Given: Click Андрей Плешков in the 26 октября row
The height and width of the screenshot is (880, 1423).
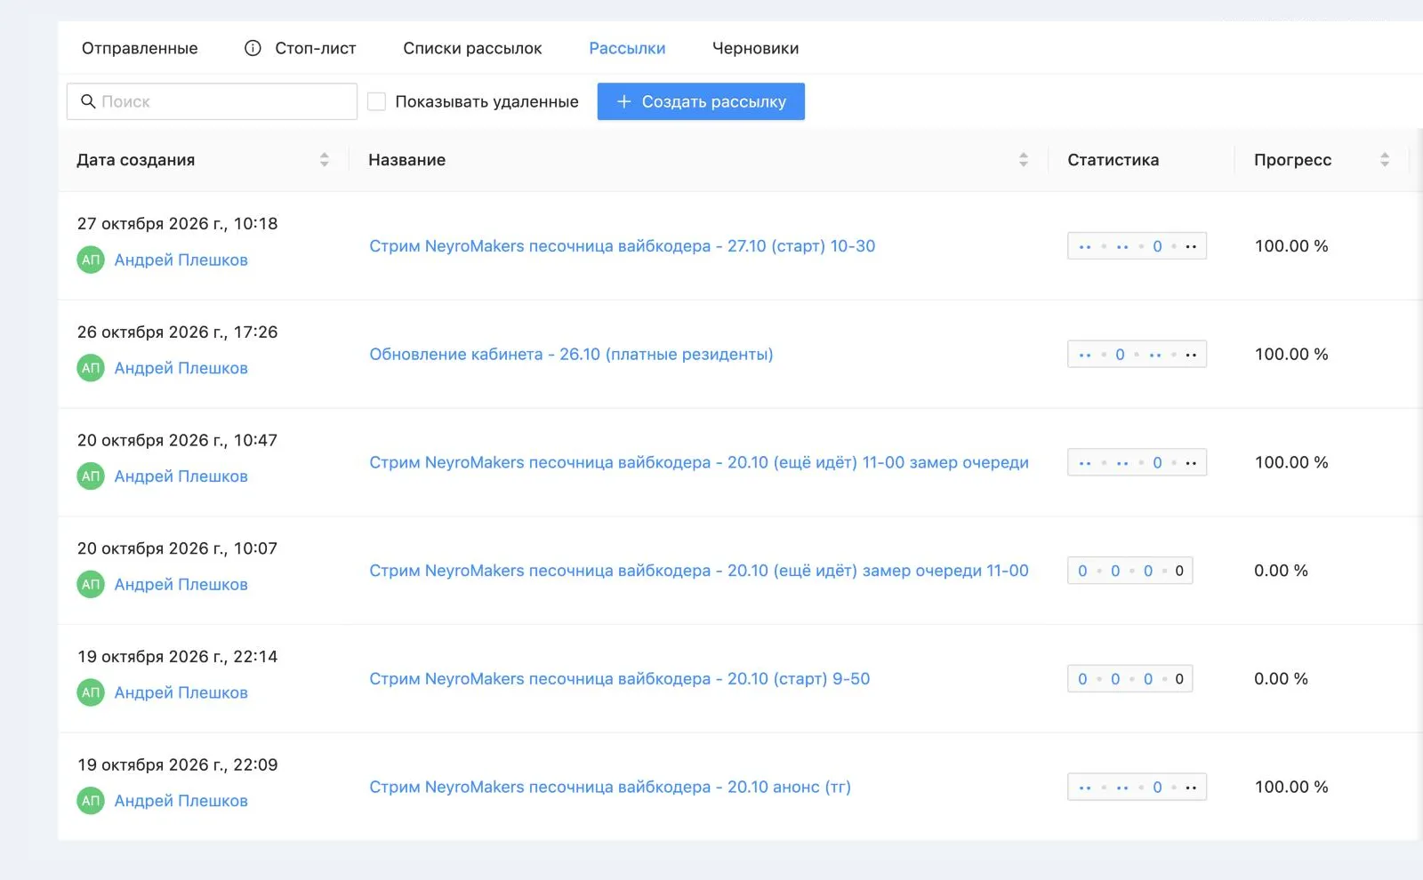Looking at the screenshot, I should tap(181, 368).
